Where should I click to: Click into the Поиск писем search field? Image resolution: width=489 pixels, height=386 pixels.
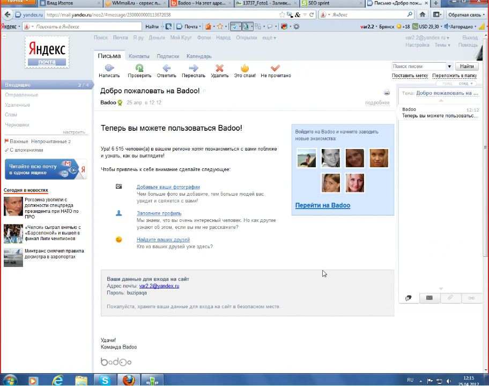pos(419,66)
